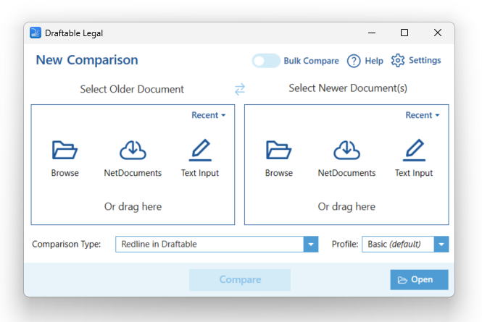Click Browse folder icon for newer document
482x322 pixels.
click(278, 150)
